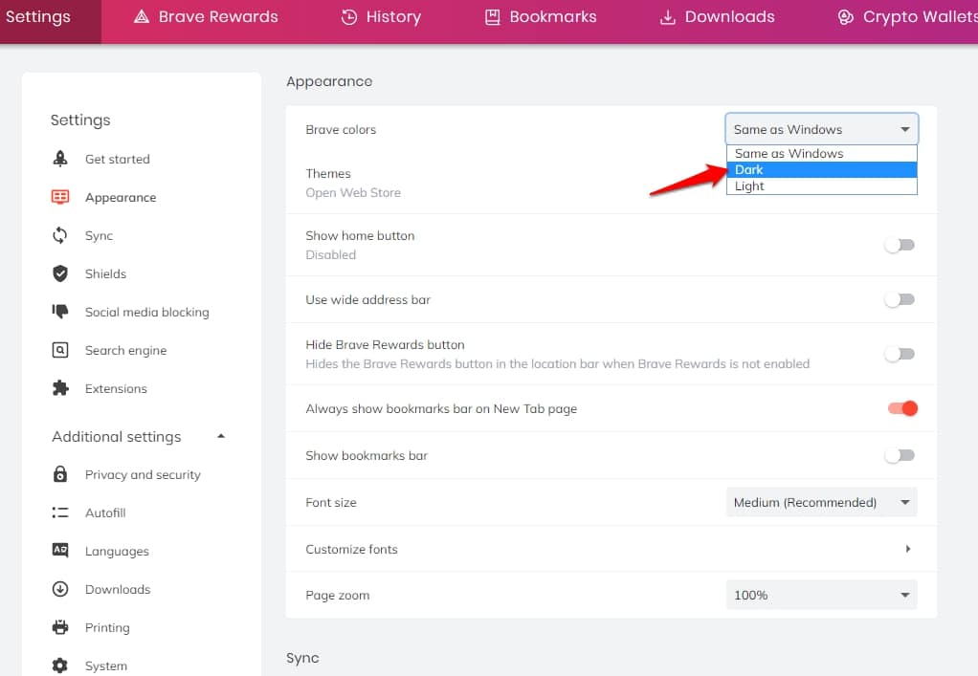
Task: Collapse the Additional settings section arrow
Action: [221, 436]
